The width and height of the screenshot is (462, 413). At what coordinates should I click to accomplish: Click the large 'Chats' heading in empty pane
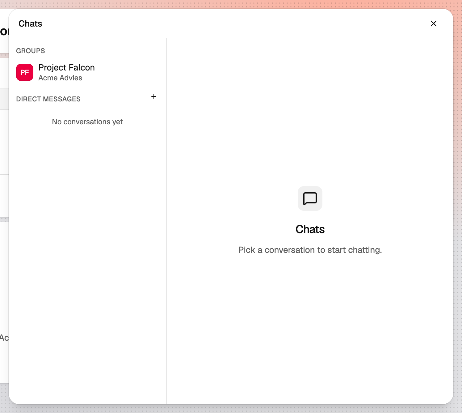(310, 229)
